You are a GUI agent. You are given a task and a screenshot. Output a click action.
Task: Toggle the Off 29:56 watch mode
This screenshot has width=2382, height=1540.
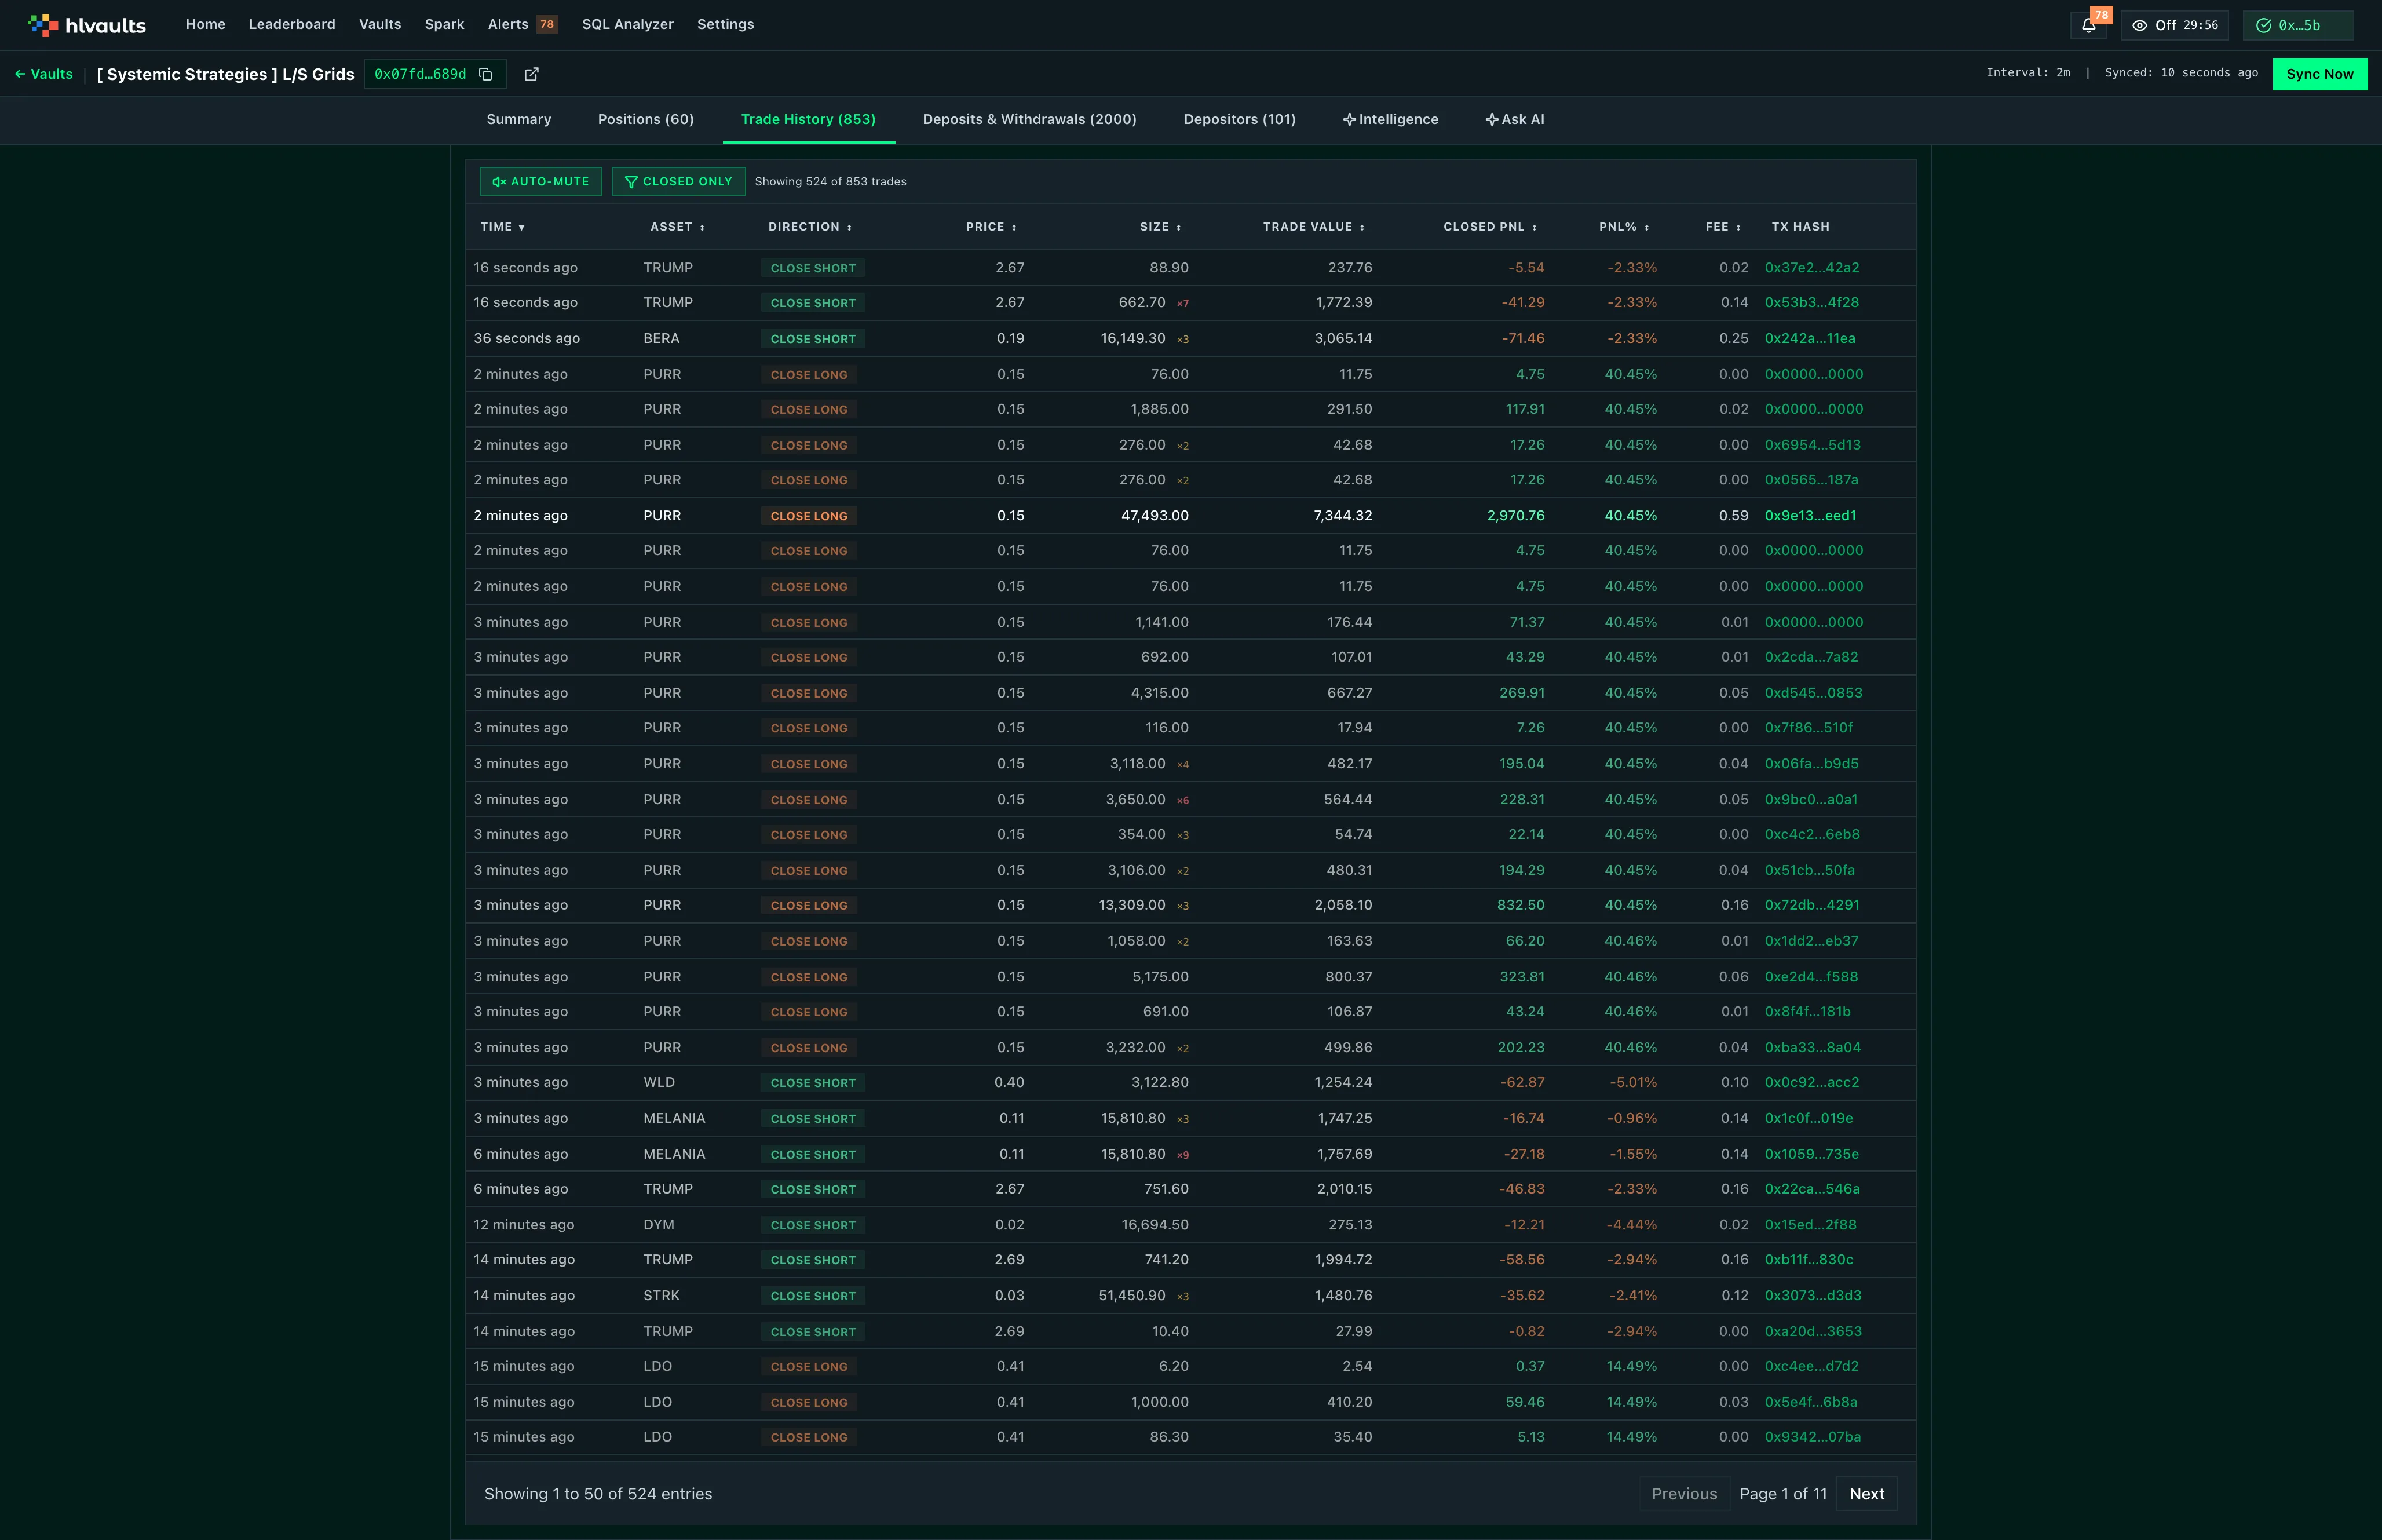point(2174,25)
